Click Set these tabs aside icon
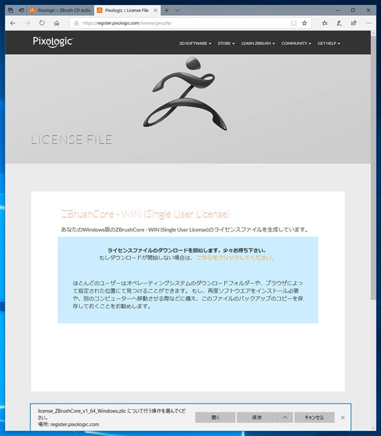 [21, 10]
